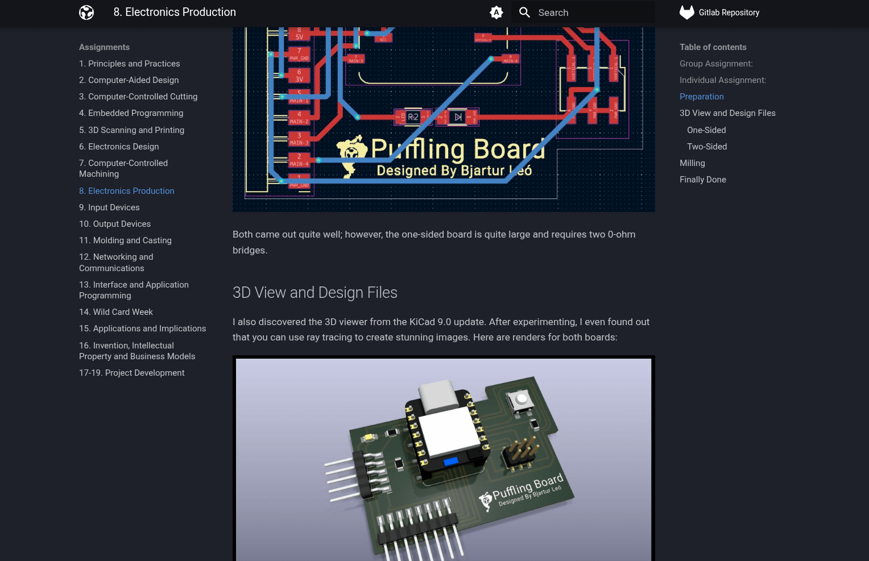Select One-Sided in table of contents
869x561 pixels.
tap(706, 130)
